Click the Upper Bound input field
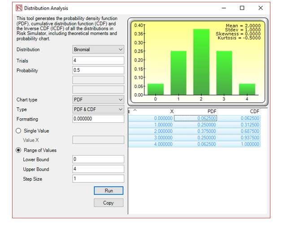 coord(98,169)
